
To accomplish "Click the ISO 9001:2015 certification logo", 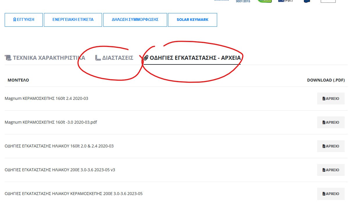I will pyautogui.click(x=243, y=1).
